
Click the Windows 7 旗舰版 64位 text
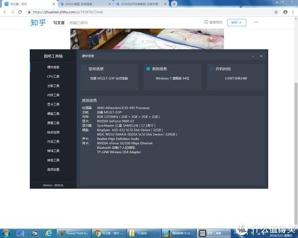(x=172, y=78)
